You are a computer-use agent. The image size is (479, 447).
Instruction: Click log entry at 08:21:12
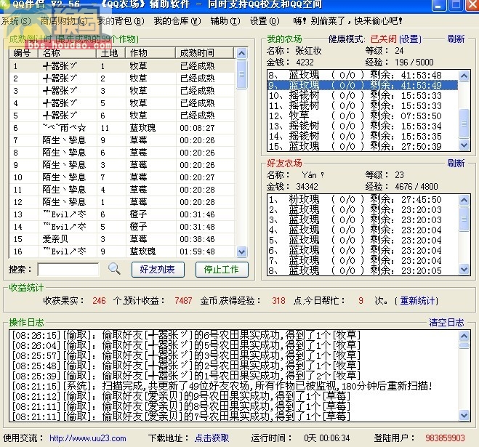[181, 396]
